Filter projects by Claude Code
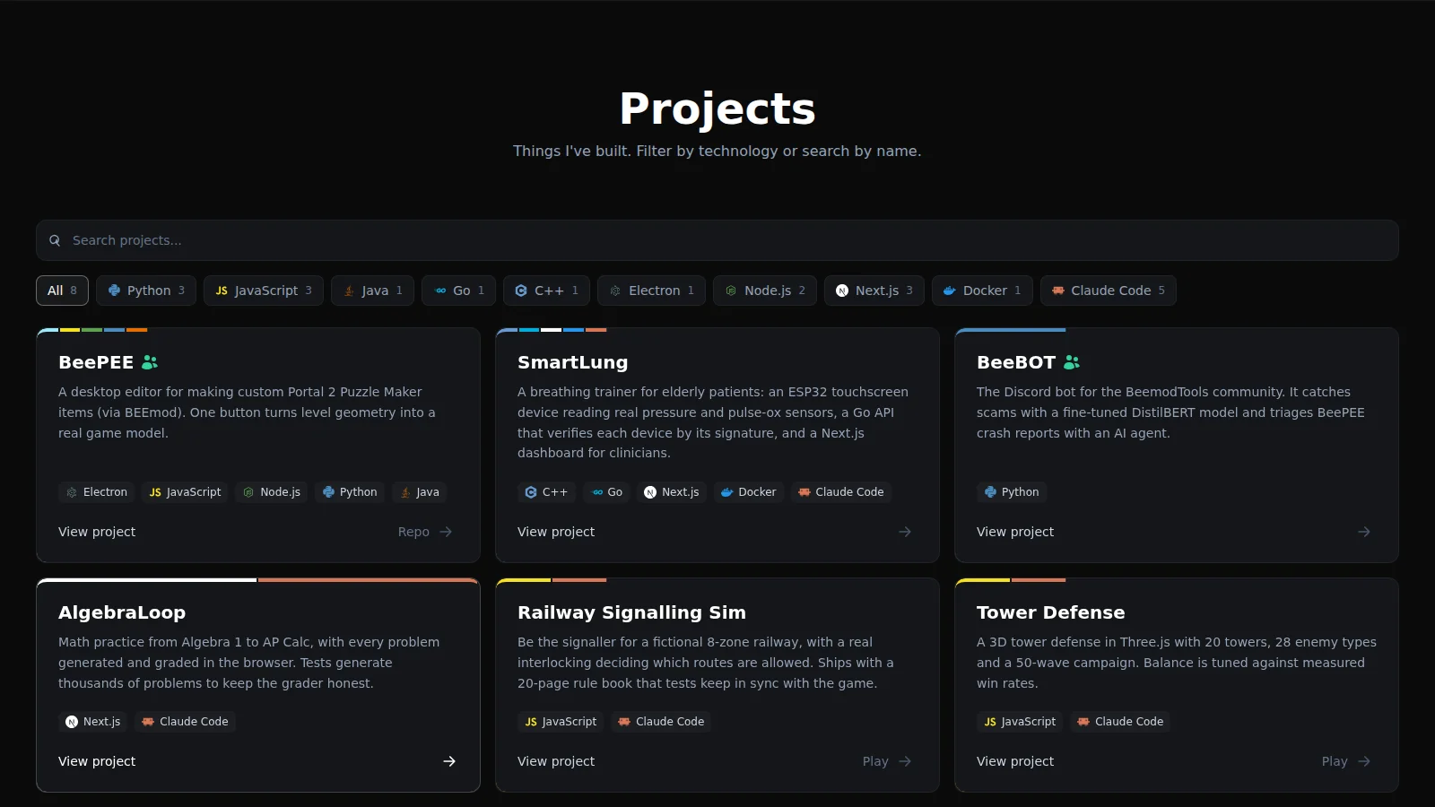 click(1109, 291)
